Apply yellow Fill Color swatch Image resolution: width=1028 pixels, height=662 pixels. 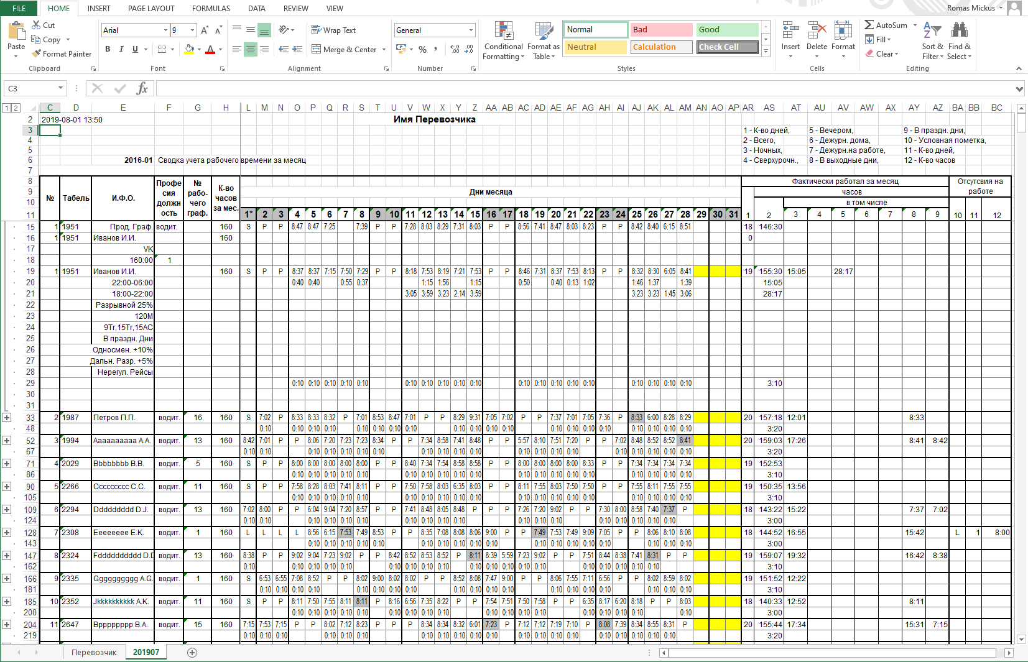(190, 49)
